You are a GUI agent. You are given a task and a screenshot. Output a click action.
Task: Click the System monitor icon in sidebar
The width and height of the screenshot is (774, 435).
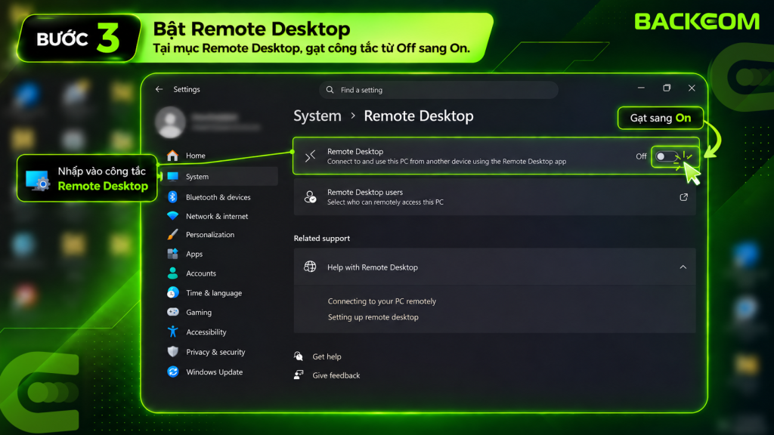pyautogui.click(x=173, y=177)
